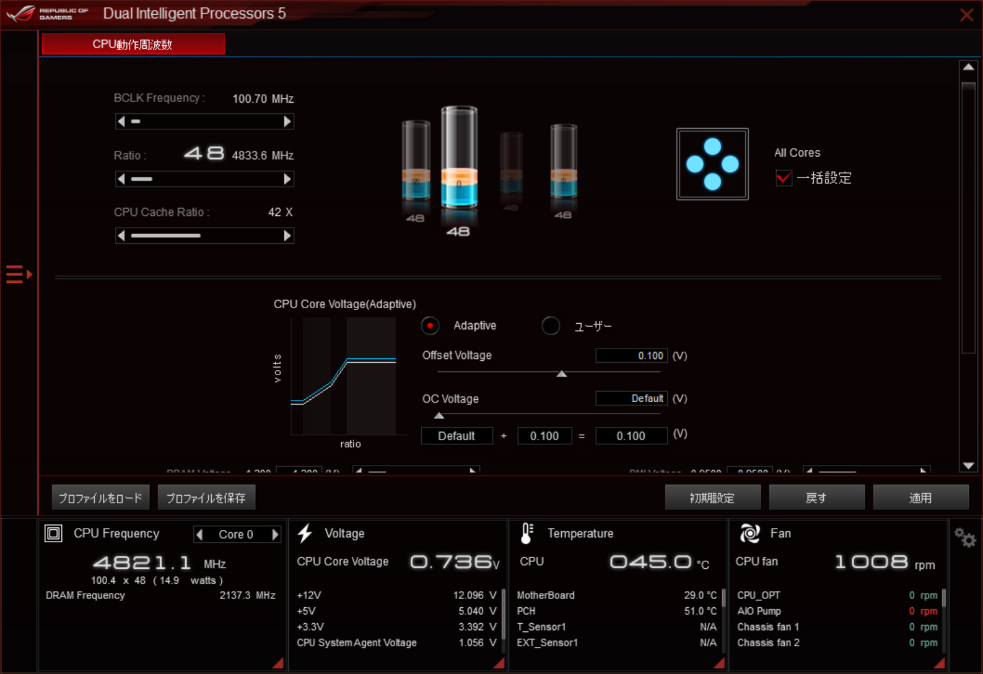Viewport: 983px width, 674px height.
Task: Increase CPU Cache Ratio with the right arrow
Action: click(287, 235)
